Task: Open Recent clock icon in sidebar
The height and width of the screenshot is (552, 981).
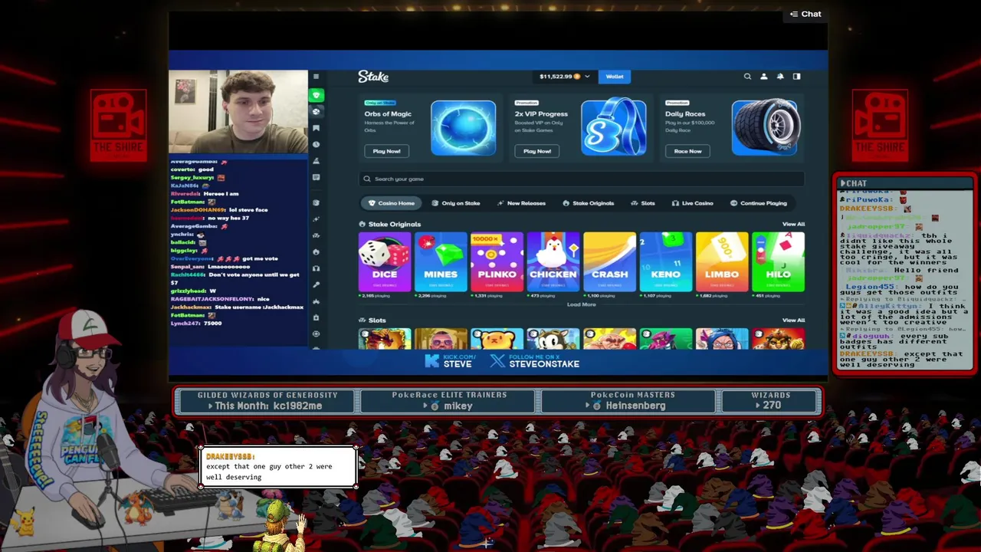Action: (x=316, y=144)
